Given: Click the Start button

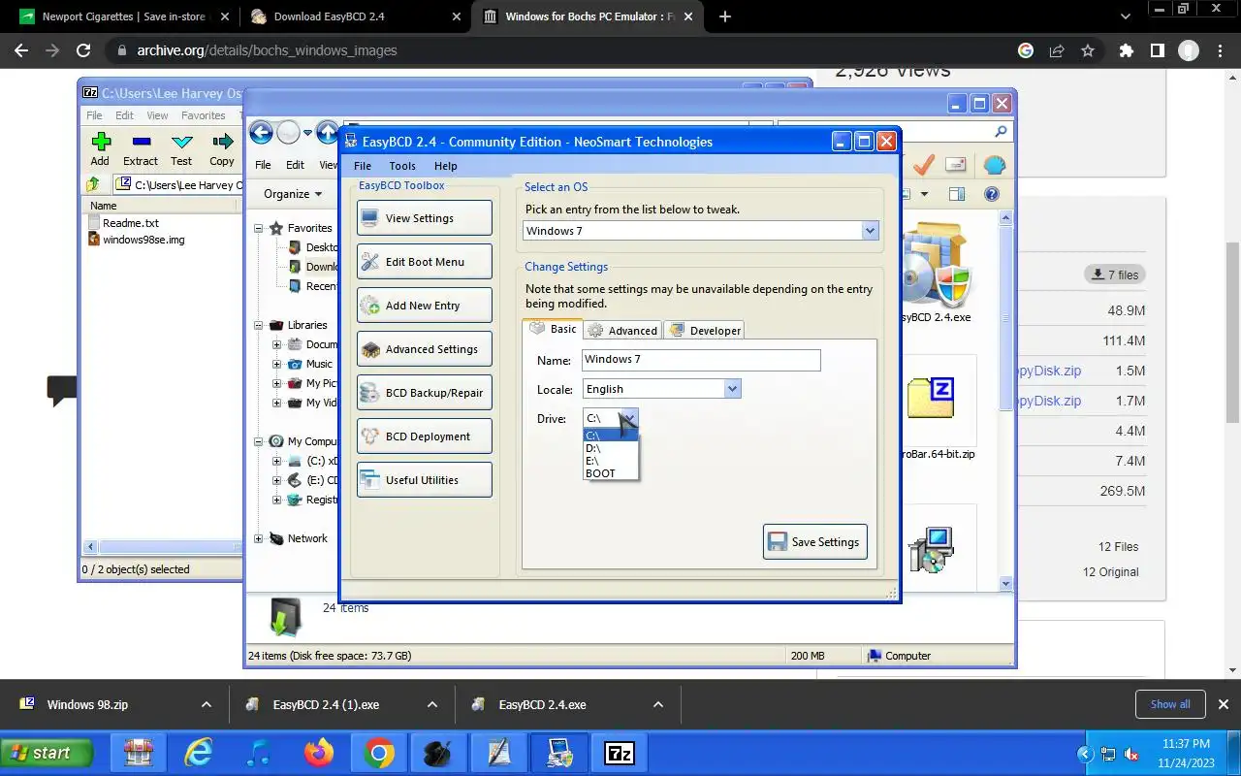Looking at the screenshot, I should pyautogui.click(x=47, y=753).
